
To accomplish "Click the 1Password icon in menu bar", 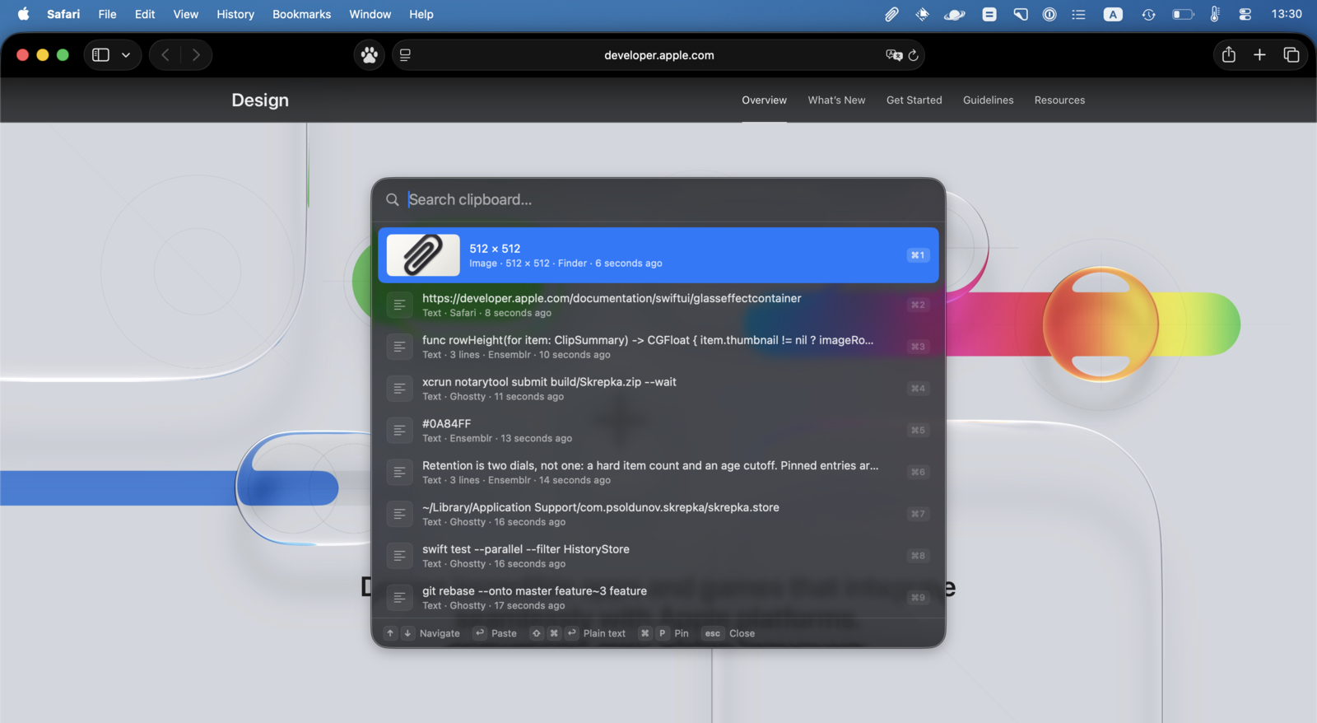I will 1049,14.
